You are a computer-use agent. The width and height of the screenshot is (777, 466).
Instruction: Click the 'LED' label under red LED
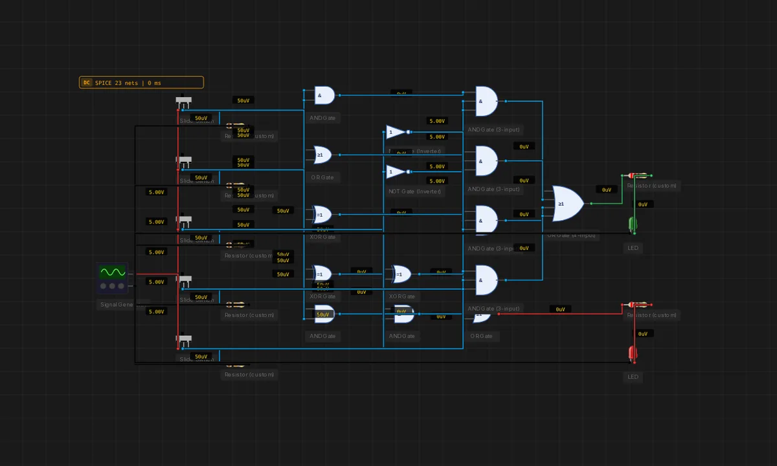click(x=633, y=377)
